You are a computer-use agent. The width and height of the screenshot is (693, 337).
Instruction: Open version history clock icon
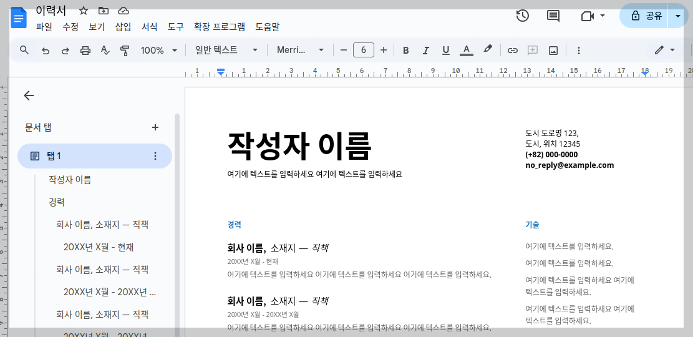pyautogui.click(x=523, y=16)
